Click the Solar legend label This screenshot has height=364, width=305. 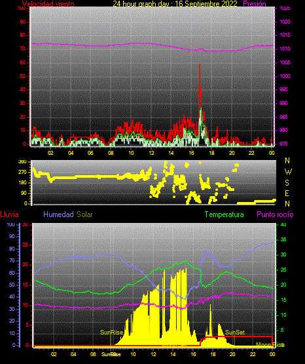(x=85, y=214)
